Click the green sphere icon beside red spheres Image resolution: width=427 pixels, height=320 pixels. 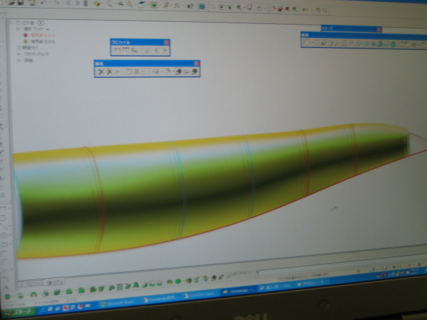(294, 9)
